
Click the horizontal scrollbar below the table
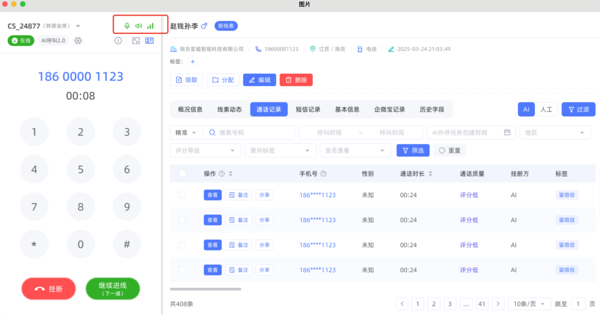[x=206, y=289]
